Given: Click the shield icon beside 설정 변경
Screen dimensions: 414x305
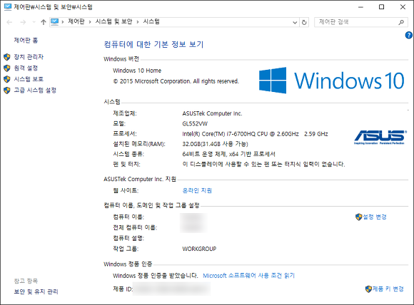Looking at the screenshot, I should (x=358, y=217).
